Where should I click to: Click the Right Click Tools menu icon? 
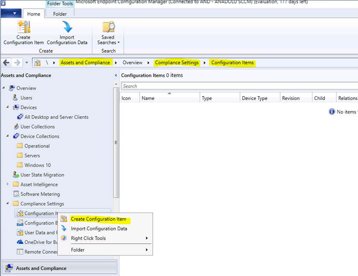click(64, 238)
